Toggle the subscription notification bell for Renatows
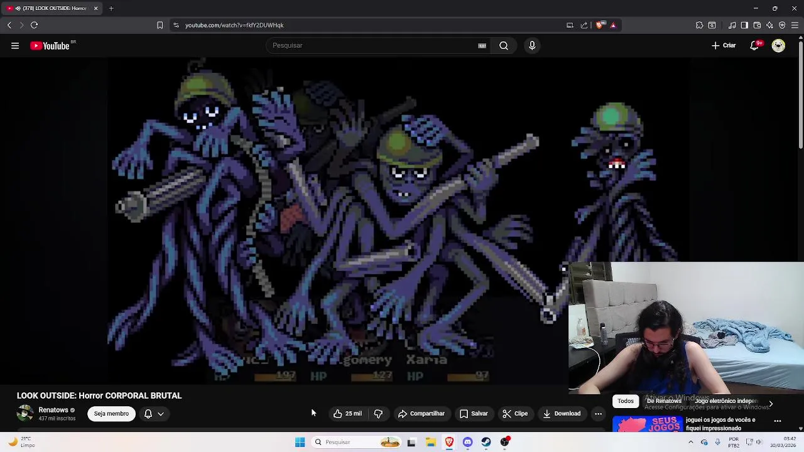The width and height of the screenshot is (804, 452). 155,414
